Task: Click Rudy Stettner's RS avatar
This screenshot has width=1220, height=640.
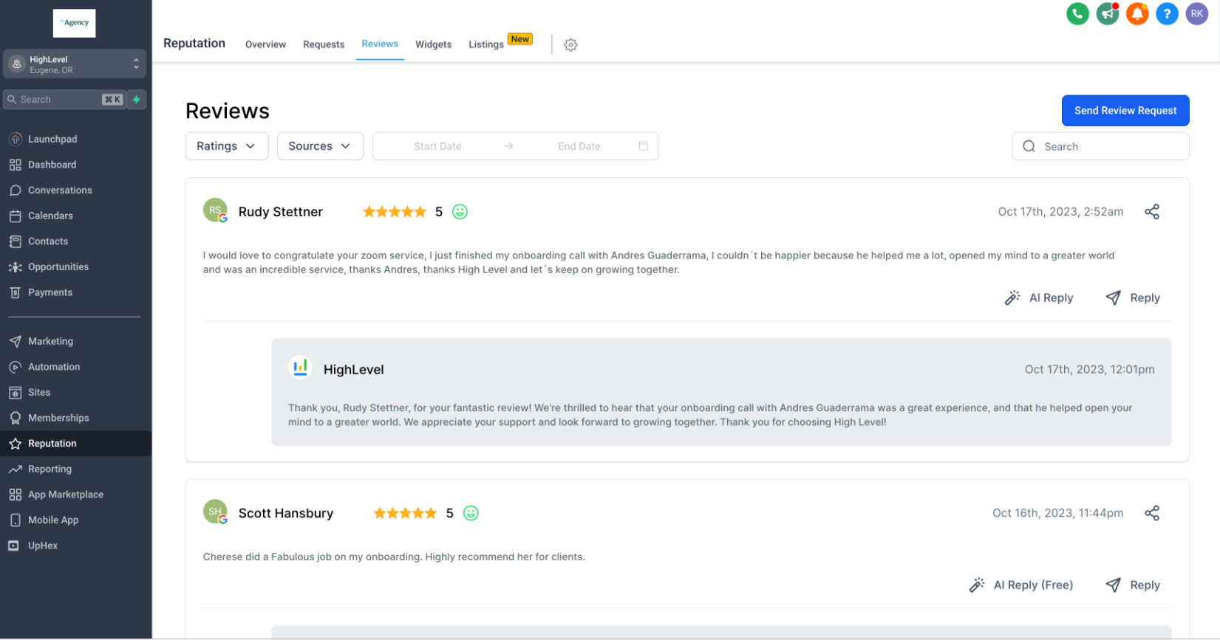Action: (x=215, y=210)
